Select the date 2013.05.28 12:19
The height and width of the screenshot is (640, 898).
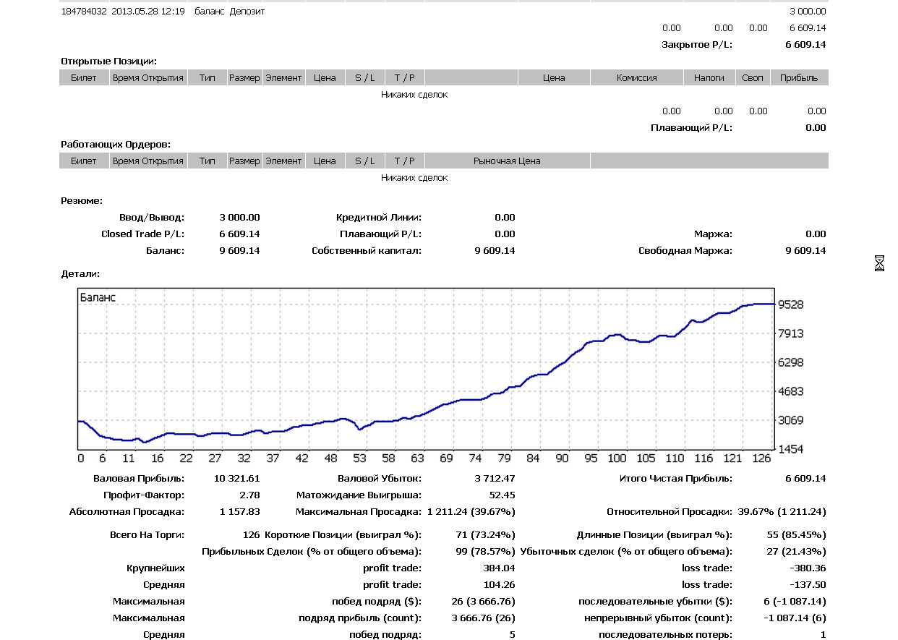pyautogui.click(x=148, y=12)
